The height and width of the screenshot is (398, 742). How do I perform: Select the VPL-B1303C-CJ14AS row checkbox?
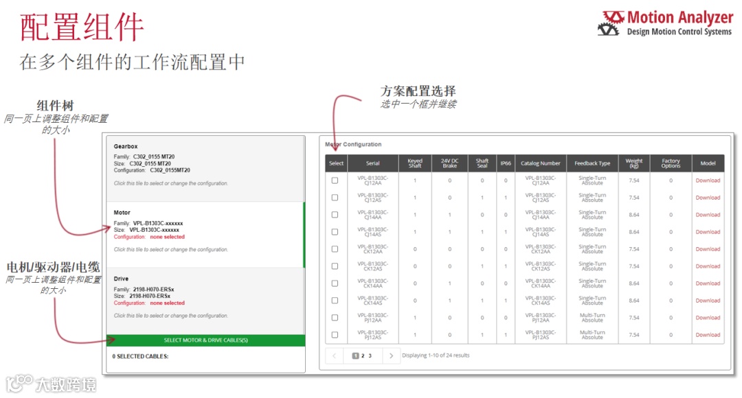pyautogui.click(x=335, y=232)
